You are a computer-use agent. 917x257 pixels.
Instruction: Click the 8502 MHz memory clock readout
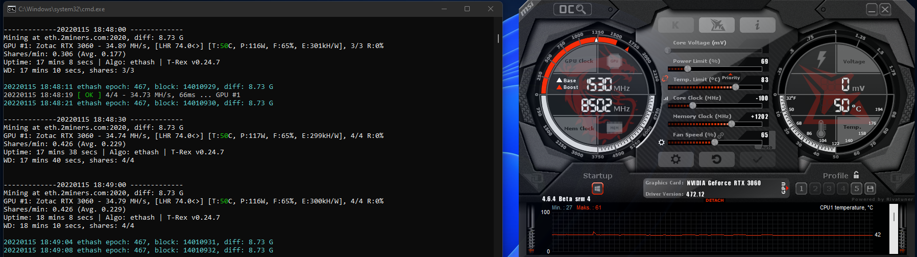[x=606, y=106]
